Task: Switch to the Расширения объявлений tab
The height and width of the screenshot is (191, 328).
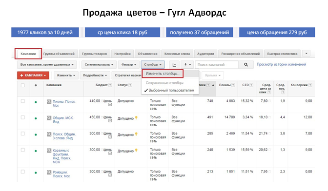Action: click(x=240, y=54)
